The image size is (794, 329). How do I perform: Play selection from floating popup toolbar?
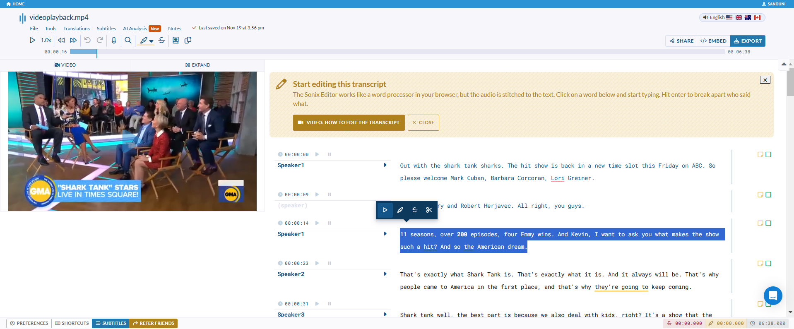tap(385, 210)
